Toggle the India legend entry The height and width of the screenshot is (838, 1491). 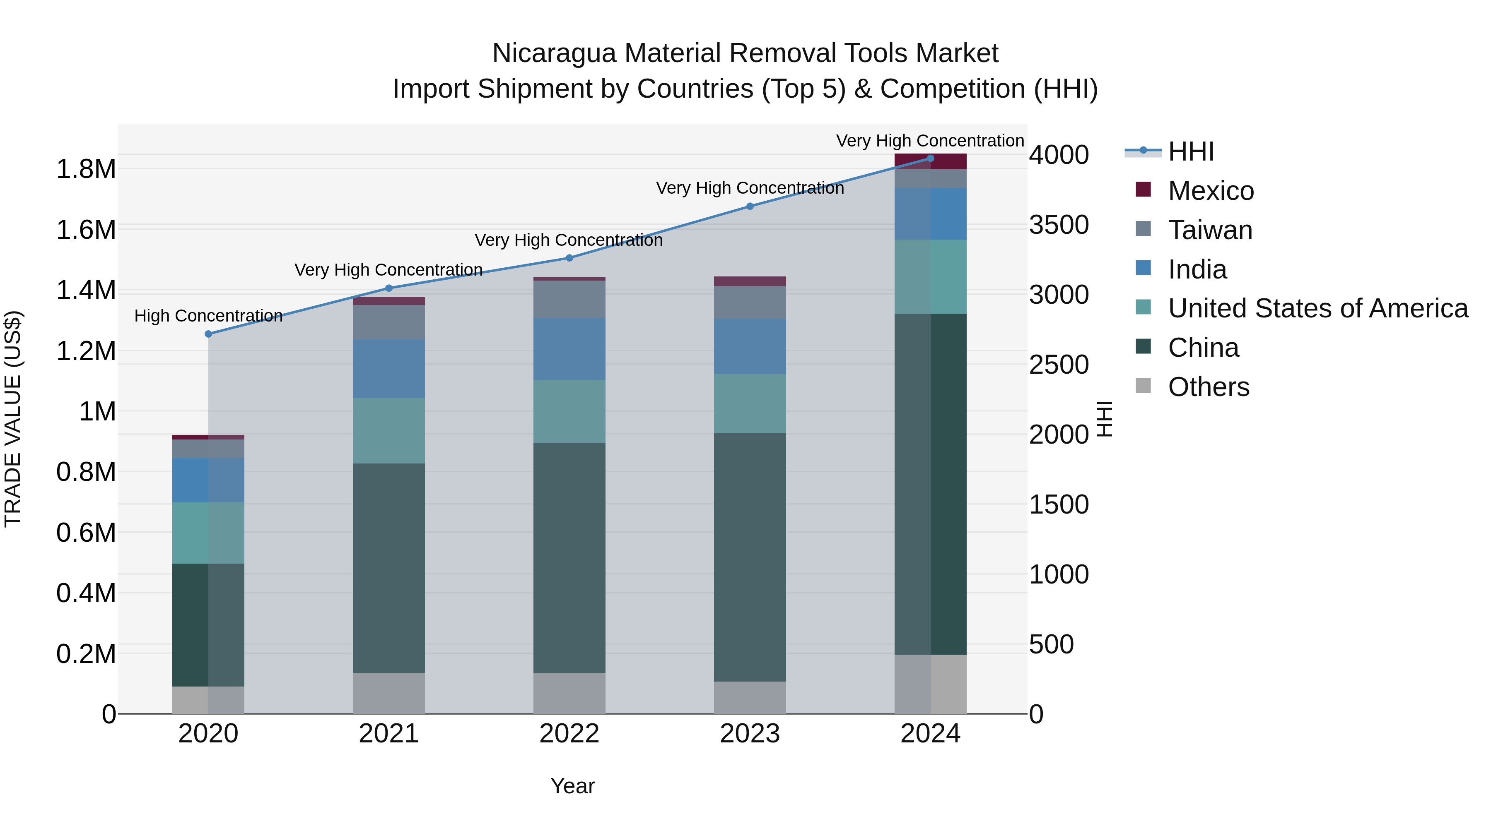[x=1181, y=269]
